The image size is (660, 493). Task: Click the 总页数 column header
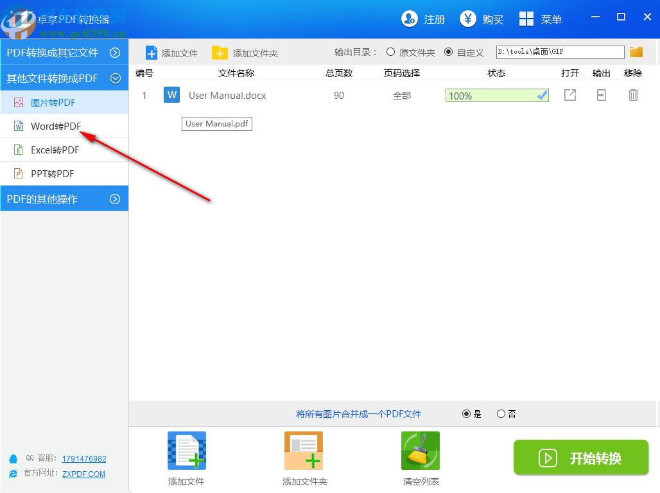pos(339,73)
